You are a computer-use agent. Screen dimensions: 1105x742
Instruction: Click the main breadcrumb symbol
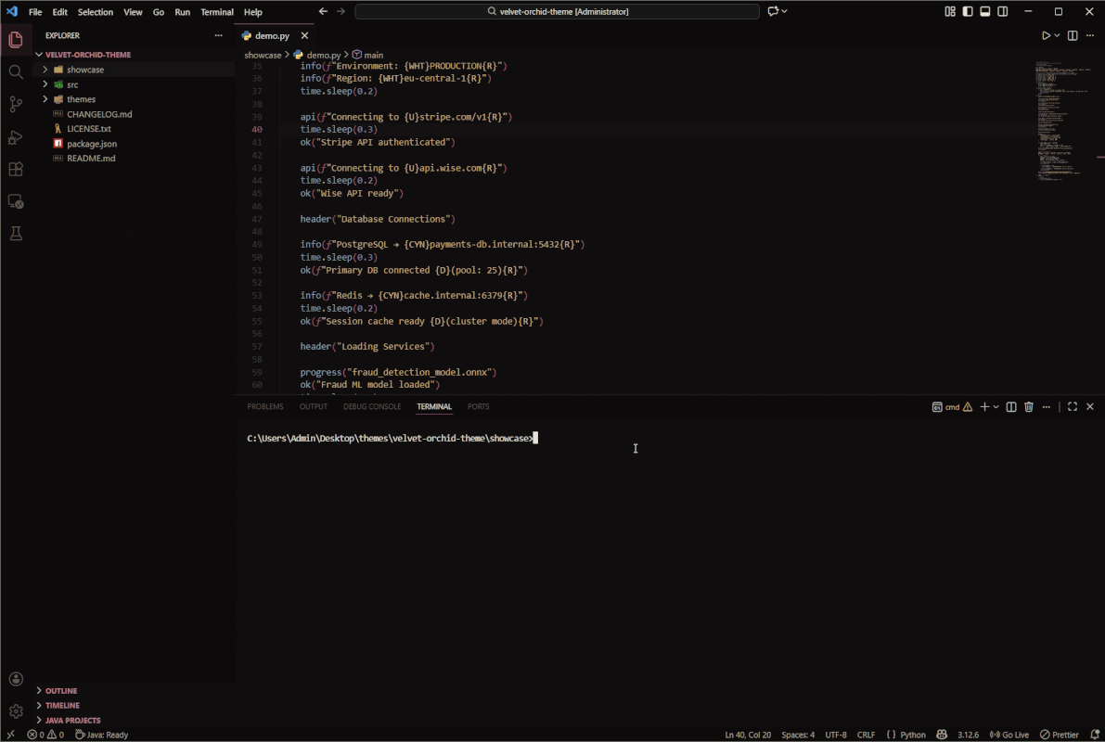point(367,55)
